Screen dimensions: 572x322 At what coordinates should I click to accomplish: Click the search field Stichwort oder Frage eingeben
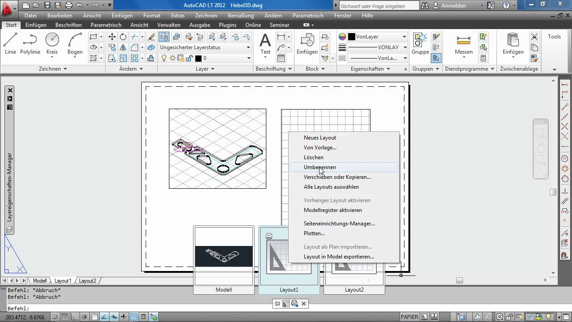[378, 6]
